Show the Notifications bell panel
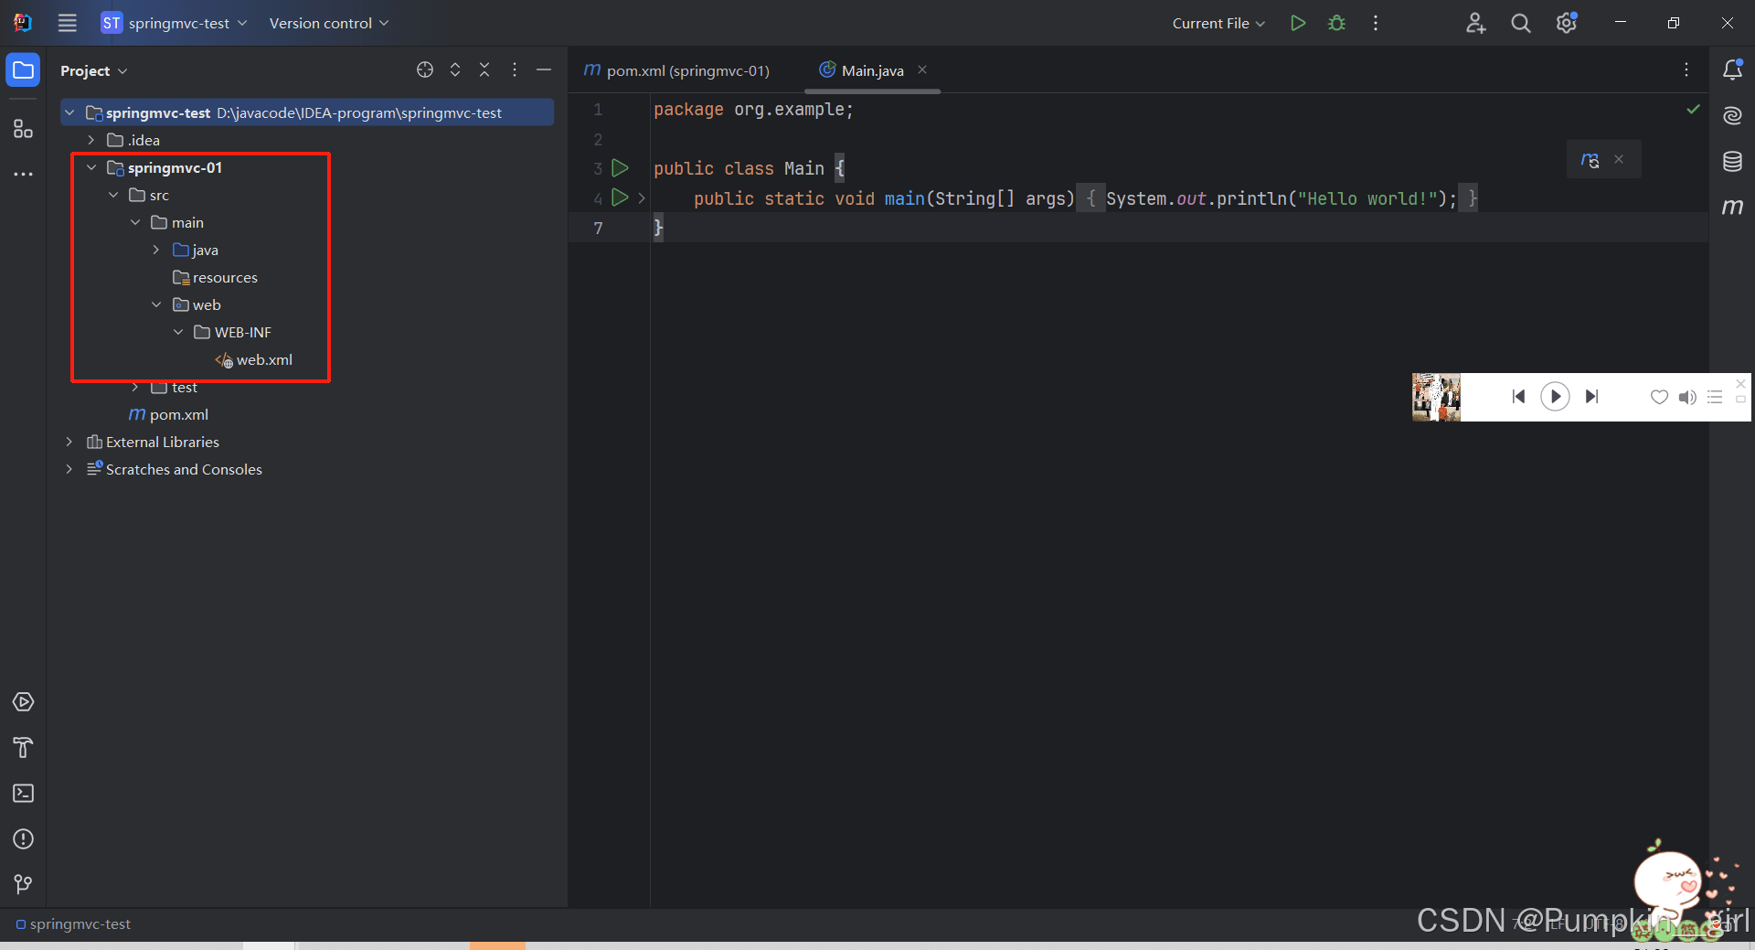The width and height of the screenshot is (1755, 950). pyautogui.click(x=1732, y=70)
